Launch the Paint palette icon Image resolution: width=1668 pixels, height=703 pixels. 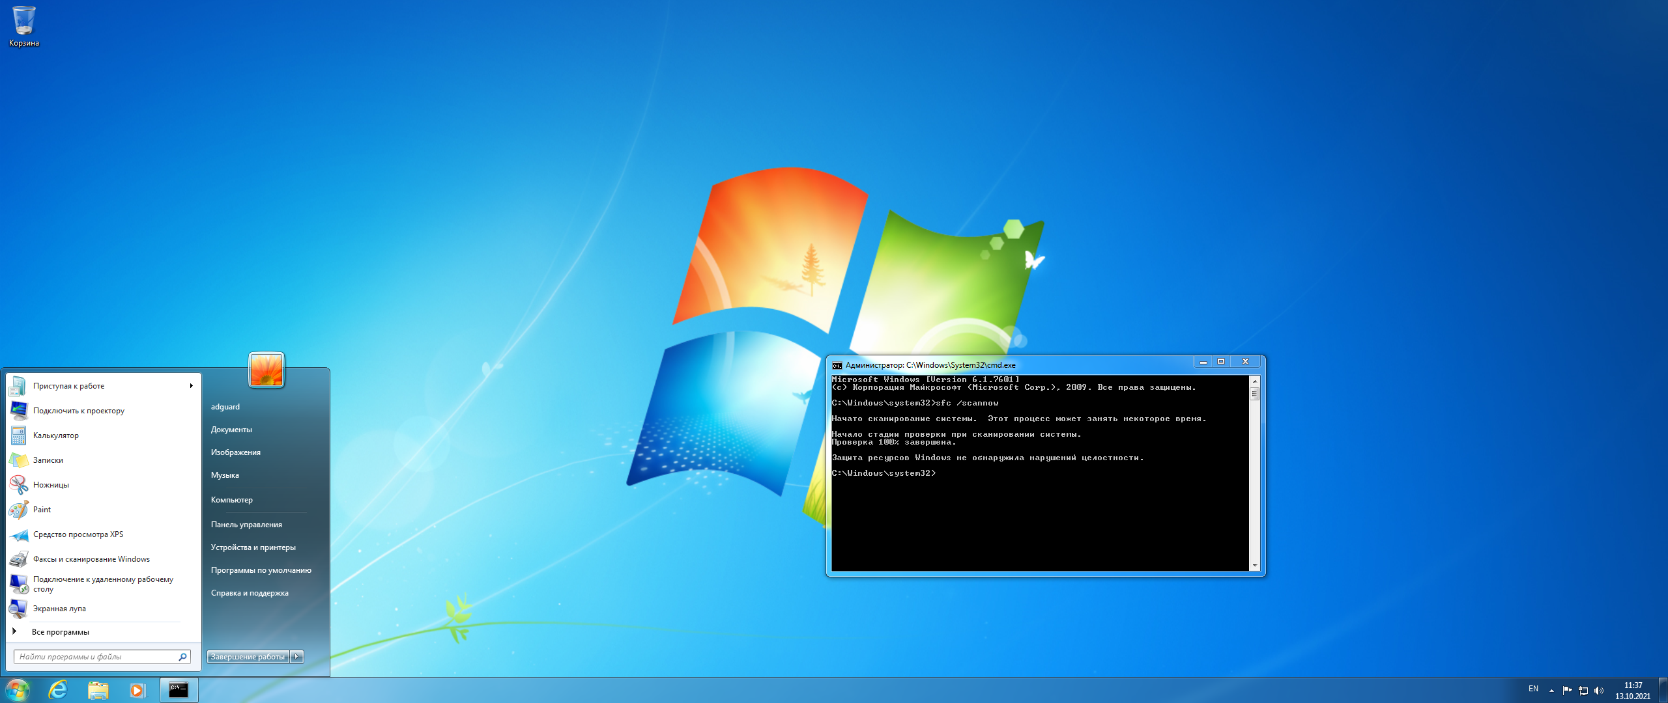tap(18, 510)
